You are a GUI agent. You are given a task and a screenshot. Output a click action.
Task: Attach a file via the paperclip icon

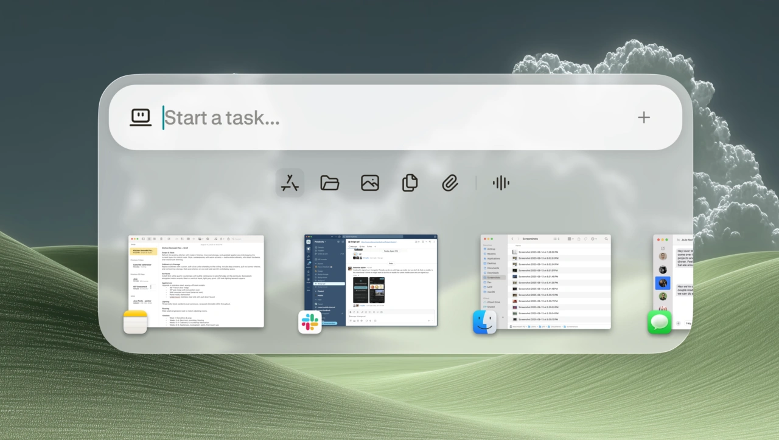coord(449,182)
